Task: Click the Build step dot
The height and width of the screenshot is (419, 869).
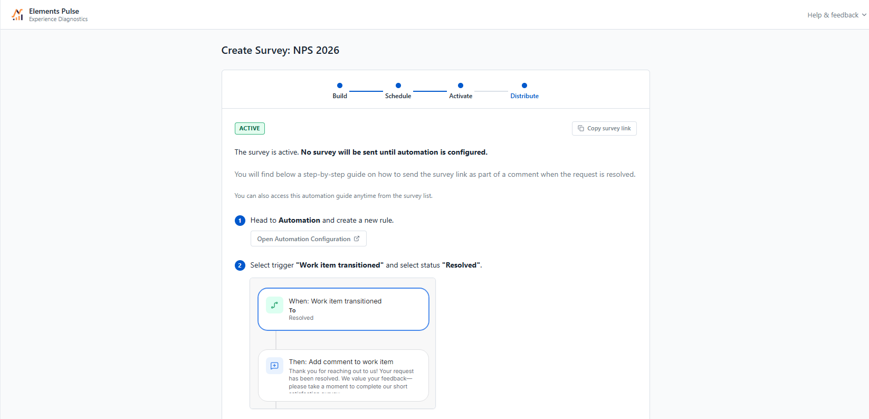Action: (x=340, y=85)
